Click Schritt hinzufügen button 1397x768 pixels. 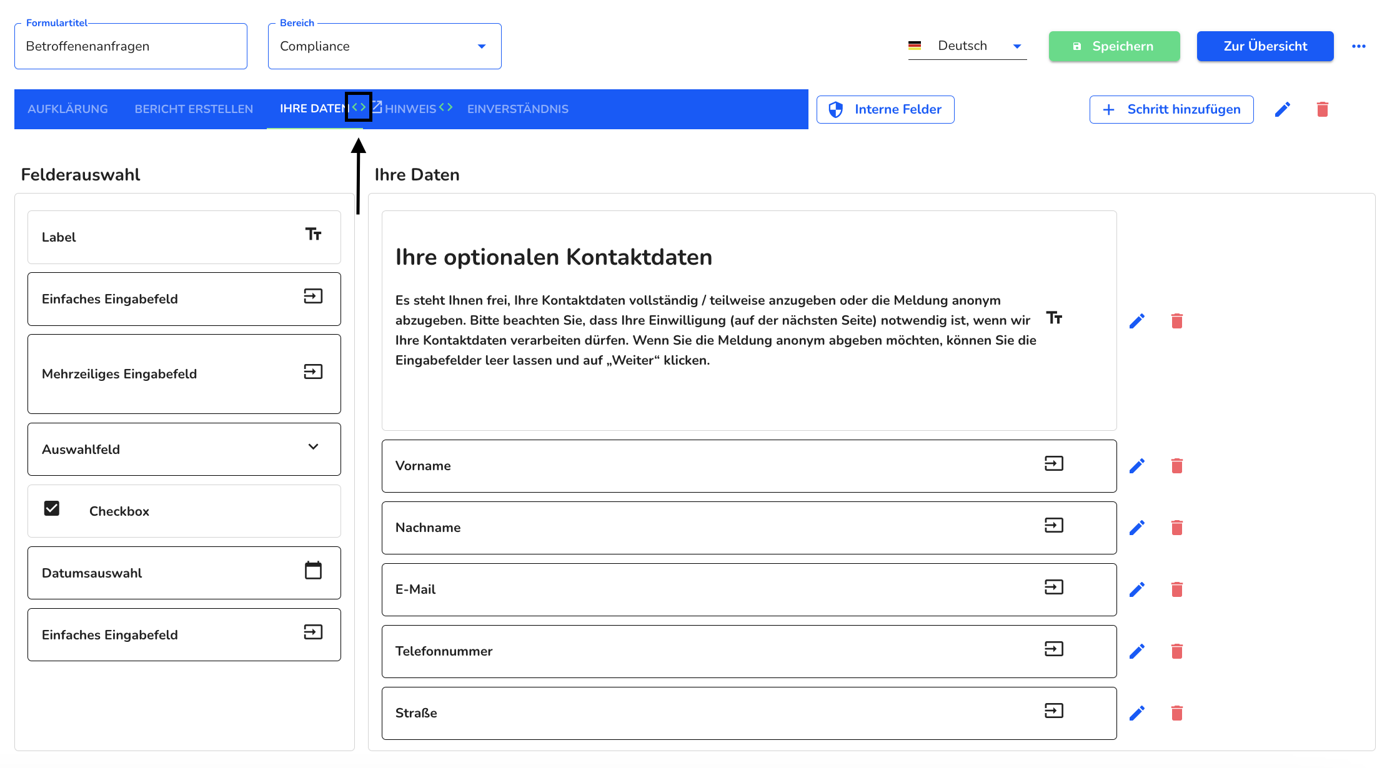(1171, 109)
